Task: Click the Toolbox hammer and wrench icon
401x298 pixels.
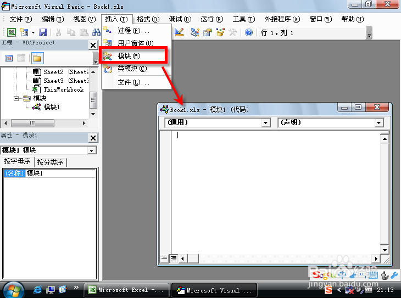Action: 233,32
